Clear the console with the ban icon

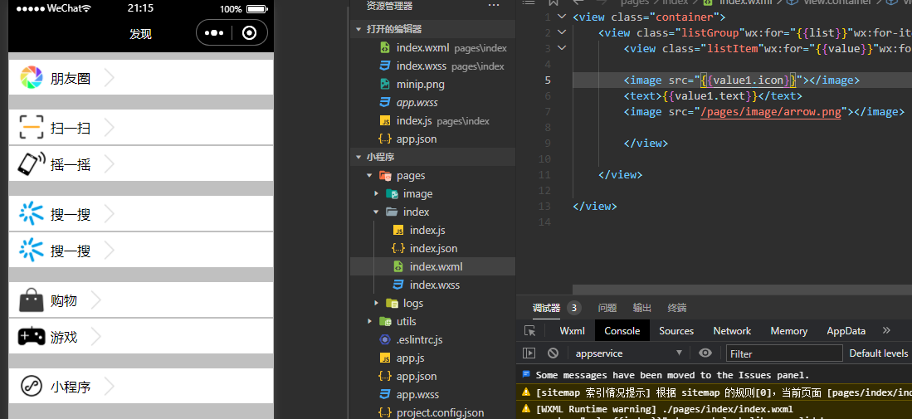pyautogui.click(x=554, y=353)
